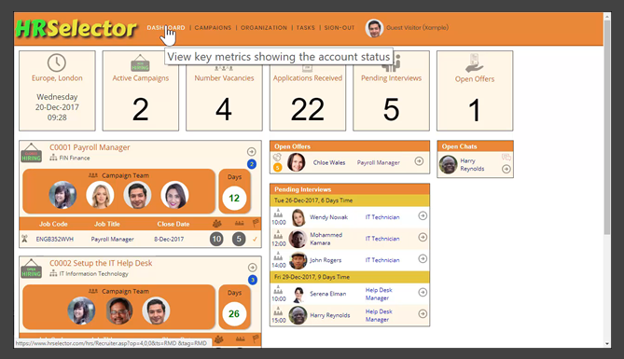
Task: Click the John Rogers candidate photo
Action: 298,260
